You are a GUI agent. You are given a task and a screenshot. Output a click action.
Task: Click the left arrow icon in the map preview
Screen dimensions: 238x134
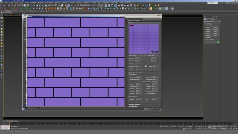152,52
